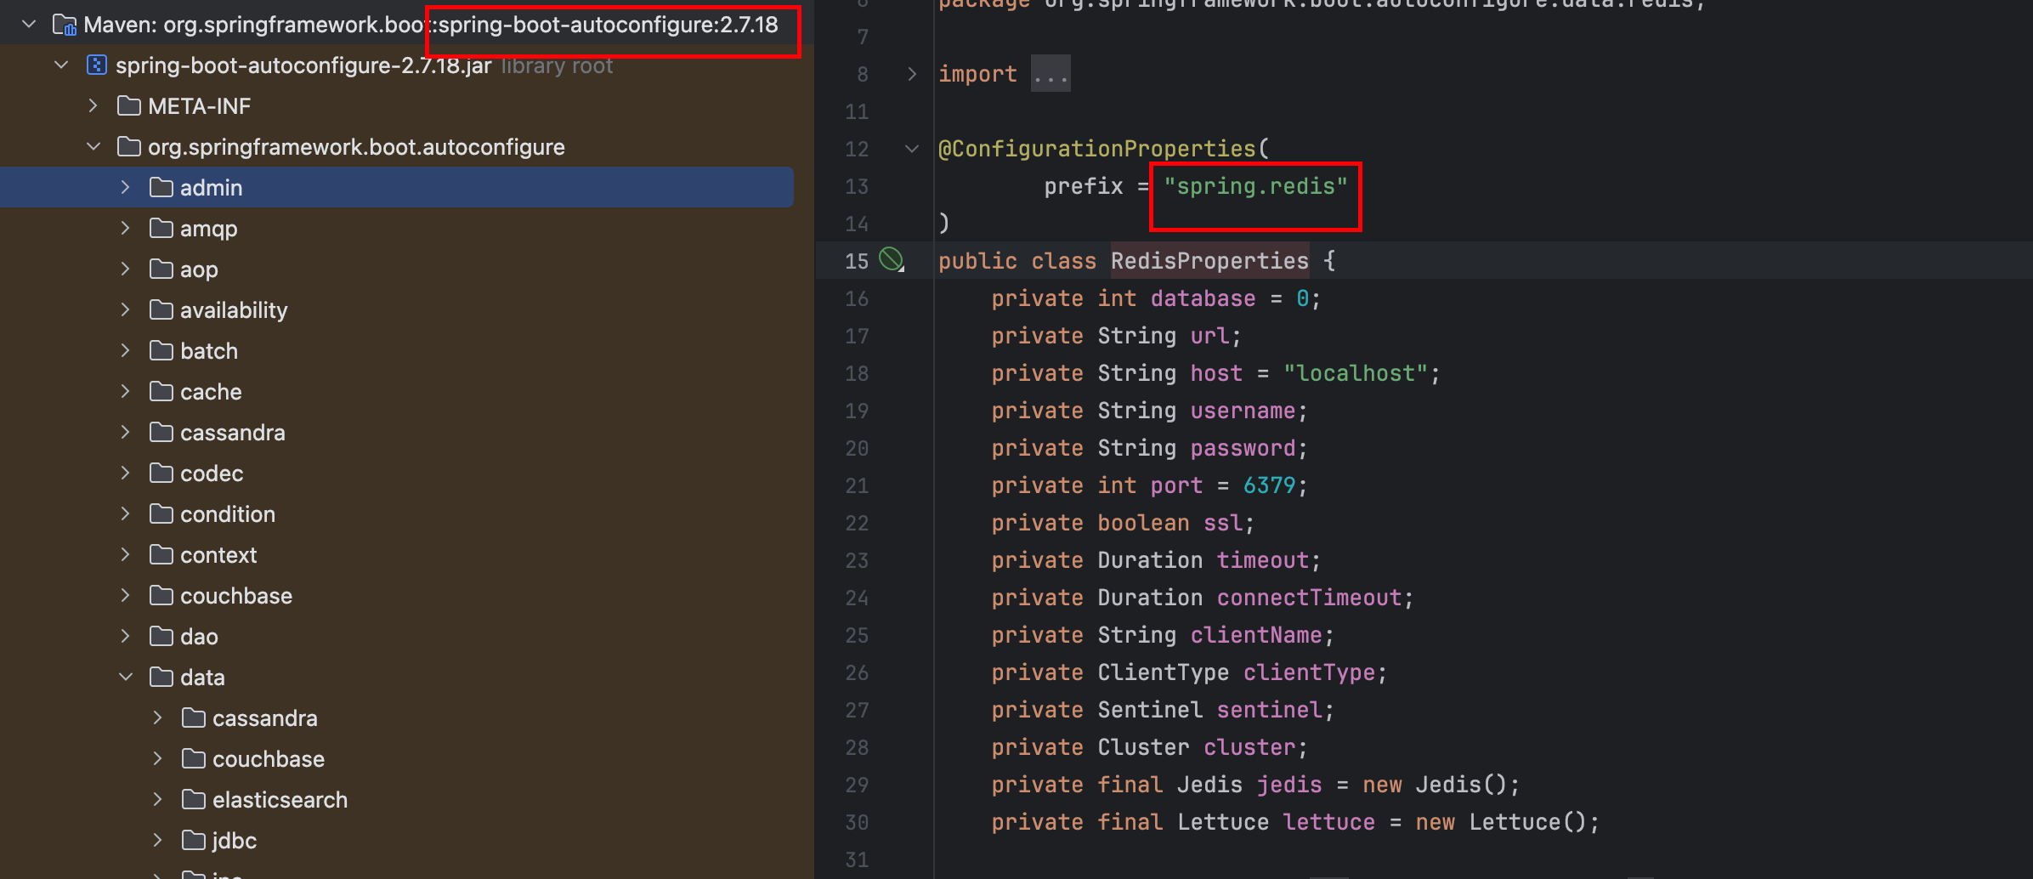Click the Lettuce() constructor call
The image size is (2033, 879).
click(x=1527, y=822)
